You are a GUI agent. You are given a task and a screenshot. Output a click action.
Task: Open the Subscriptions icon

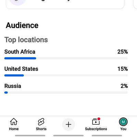coord(96,122)
